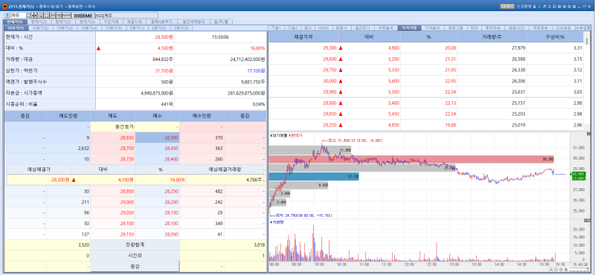Click the 중간호가 cell
Screen dimensions: 595x275
[113, 127]
